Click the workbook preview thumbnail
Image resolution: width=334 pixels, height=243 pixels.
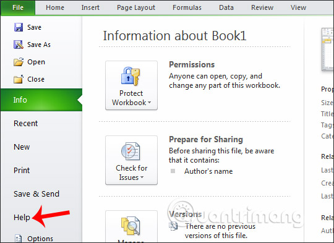click(x=327, y=49)
